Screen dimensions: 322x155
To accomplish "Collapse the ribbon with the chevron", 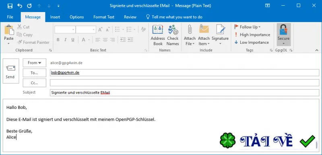I will click(317, 50).
